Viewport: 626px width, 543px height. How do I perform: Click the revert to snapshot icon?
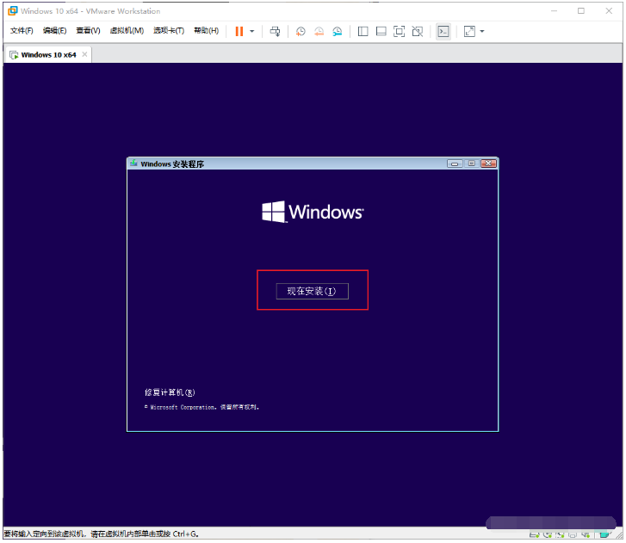[x=319, y=31]
